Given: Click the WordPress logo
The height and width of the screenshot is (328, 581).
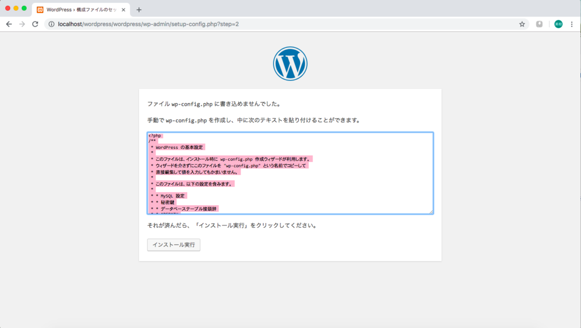Looking at the screenshot, I should coord(290,63).
